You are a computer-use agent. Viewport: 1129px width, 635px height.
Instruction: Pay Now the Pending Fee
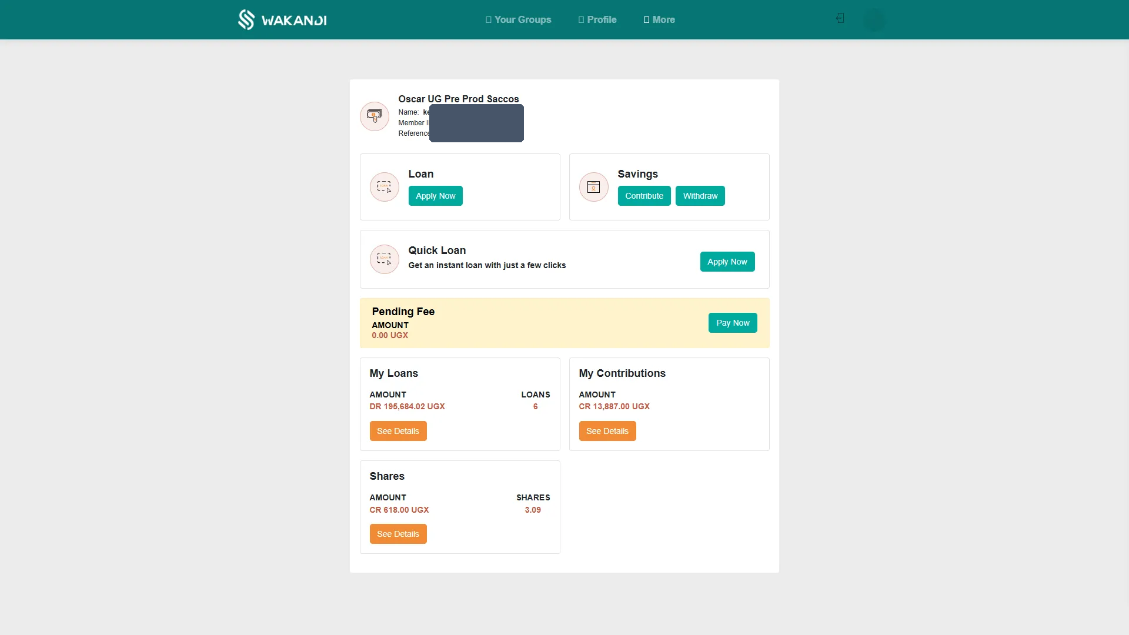coord(733,323)
